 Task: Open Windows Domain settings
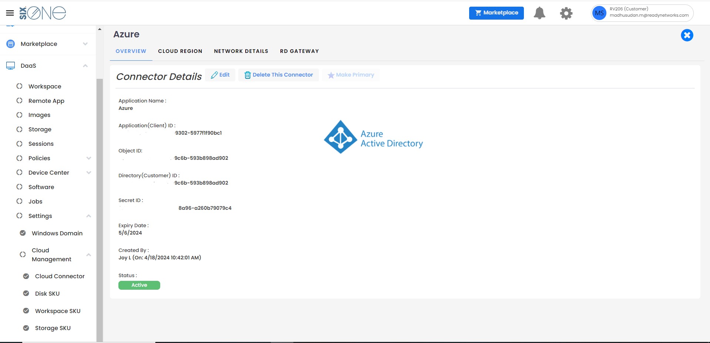click(x=57, y=233)
